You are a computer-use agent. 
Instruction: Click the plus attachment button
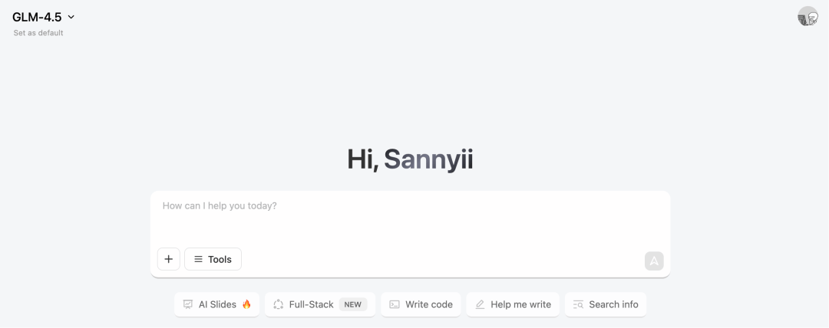click(169, 259)
